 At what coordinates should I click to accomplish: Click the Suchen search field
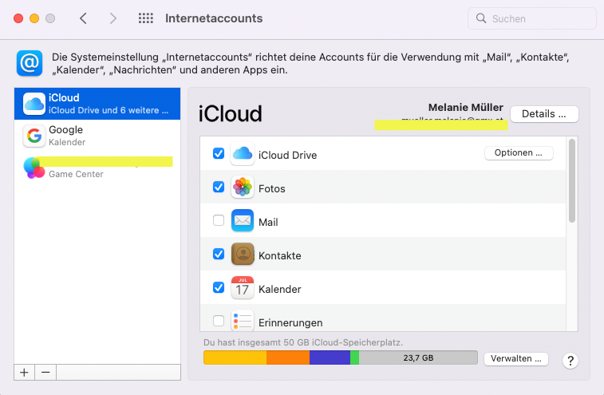click(x=533, y=18)
